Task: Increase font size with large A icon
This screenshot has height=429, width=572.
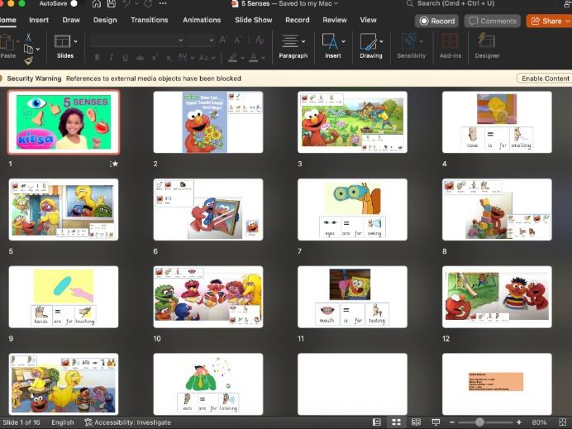Action: 223,41
